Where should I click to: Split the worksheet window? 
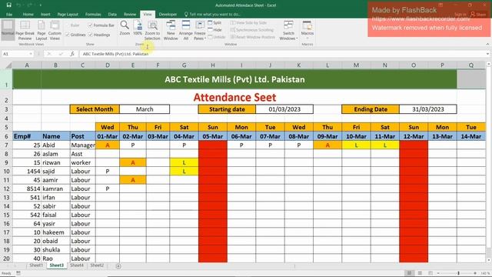point(214,22)
